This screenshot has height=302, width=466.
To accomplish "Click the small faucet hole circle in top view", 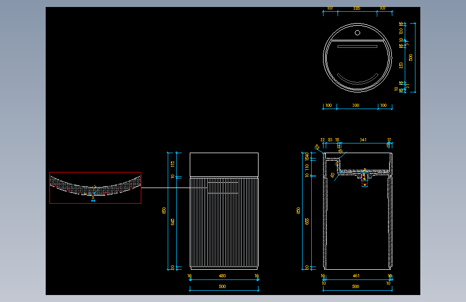I will pos(357,33).
